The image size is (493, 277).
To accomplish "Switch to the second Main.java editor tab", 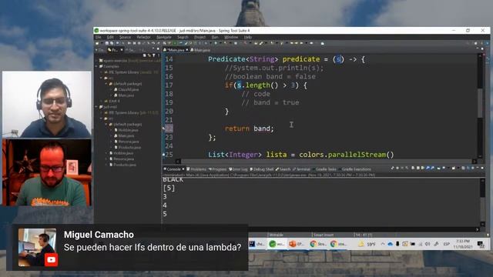I will pyautogui.click(x=200, y=50).
